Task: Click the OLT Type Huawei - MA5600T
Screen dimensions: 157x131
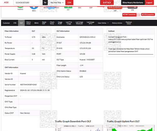Action: (x=87, y=60)
